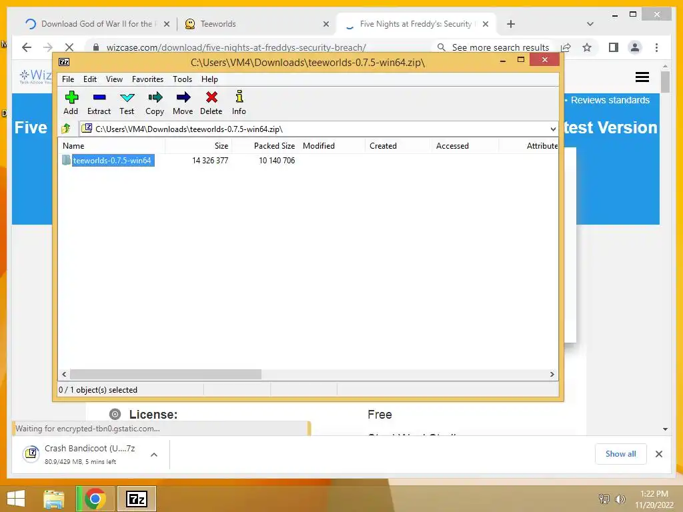Click the scroll right arrow in 7-Zip

point(552,375)
